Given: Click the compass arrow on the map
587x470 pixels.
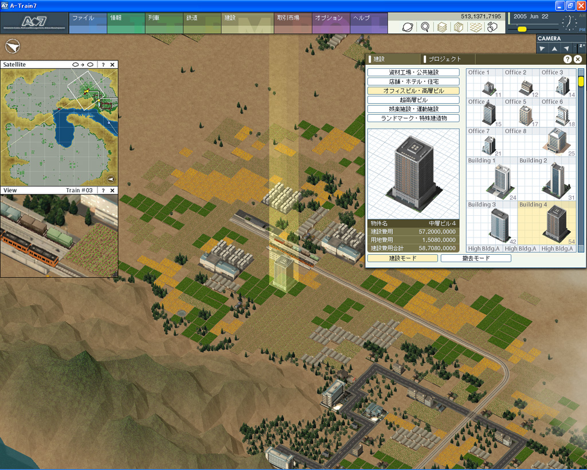Looking at the screenshot, I should (13, 46).
